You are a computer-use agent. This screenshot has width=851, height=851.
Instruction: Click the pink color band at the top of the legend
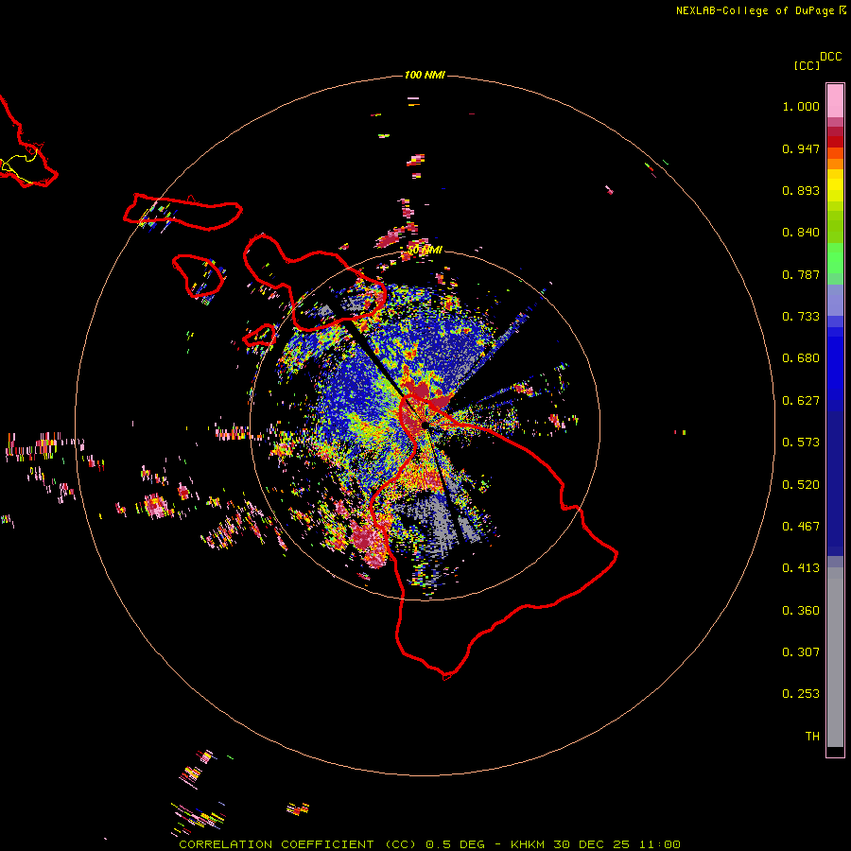tap(835, 101)
